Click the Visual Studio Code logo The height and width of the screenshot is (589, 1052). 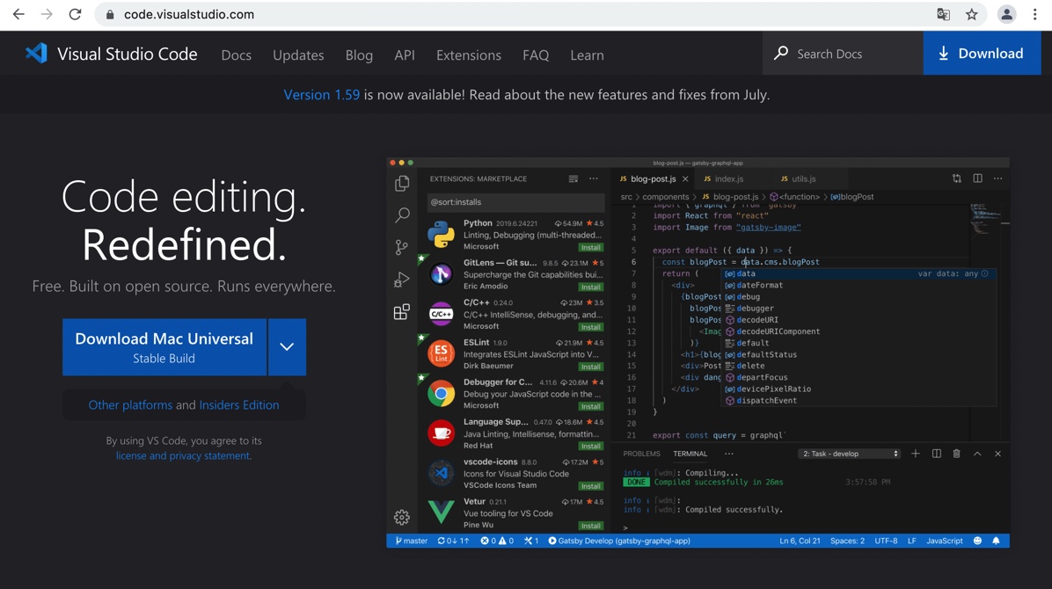coord(36,54)
